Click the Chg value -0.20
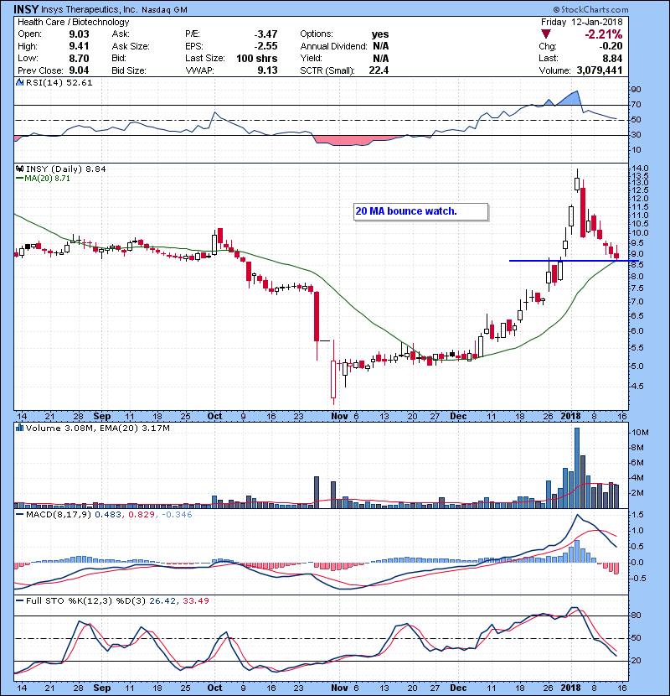The image size is (670, 696). click(x=611, y=46)
